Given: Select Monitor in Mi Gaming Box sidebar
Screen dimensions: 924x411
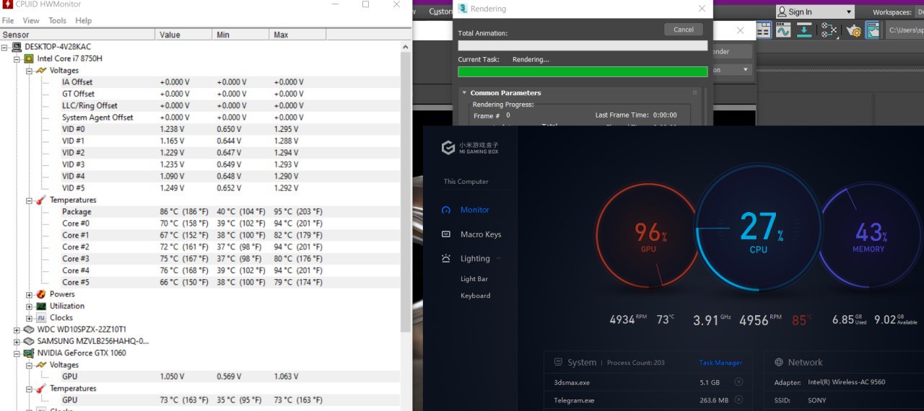Looking at the screenshot, I should [x=475, y=210].
